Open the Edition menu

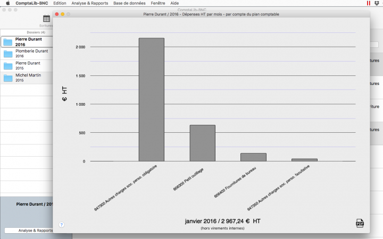[x=60, y=3]
